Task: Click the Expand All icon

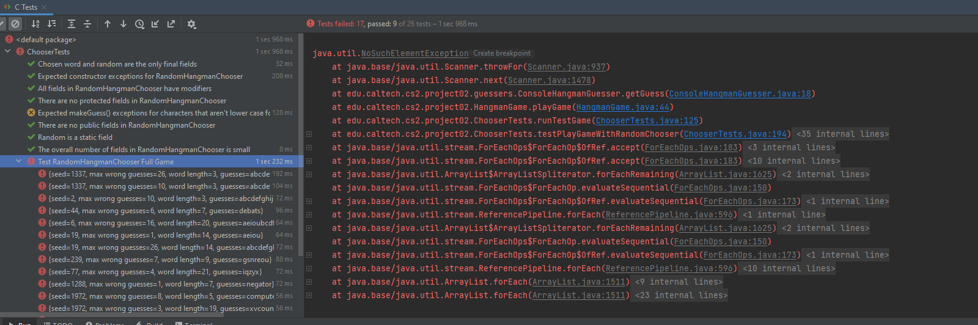Action: tap(72, 24)
